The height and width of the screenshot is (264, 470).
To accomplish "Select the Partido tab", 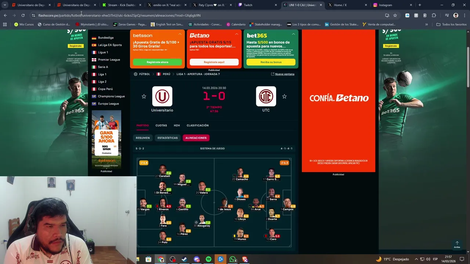I will coord(142,125).
